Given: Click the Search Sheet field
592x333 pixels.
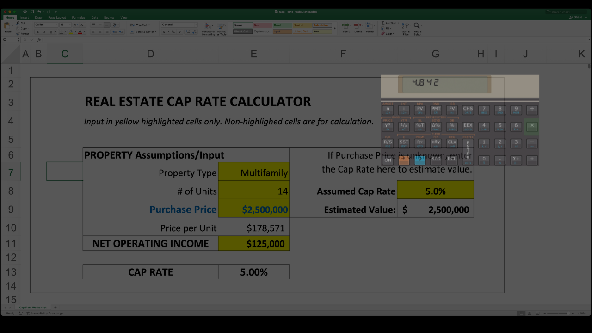Looking at the screenshot, I should [567, 12].
